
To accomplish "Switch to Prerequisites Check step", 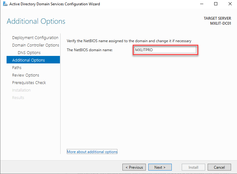I will pyautogui.click(x=29, y=83).
